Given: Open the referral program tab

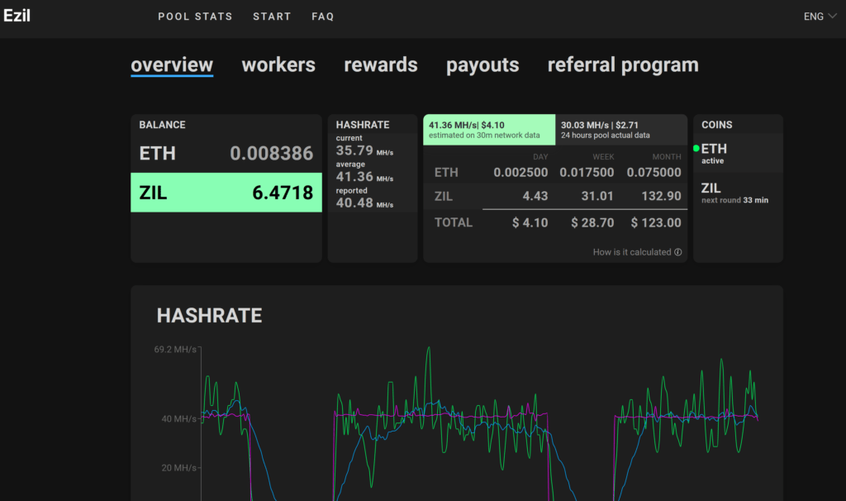Looking at the screenshot, I should pos(623,65).
